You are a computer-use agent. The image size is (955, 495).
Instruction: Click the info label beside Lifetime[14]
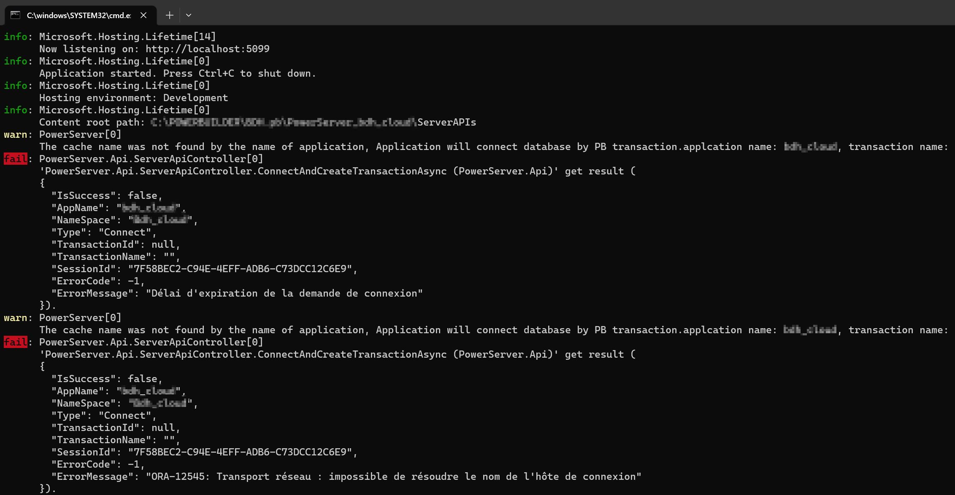[16, 37]
